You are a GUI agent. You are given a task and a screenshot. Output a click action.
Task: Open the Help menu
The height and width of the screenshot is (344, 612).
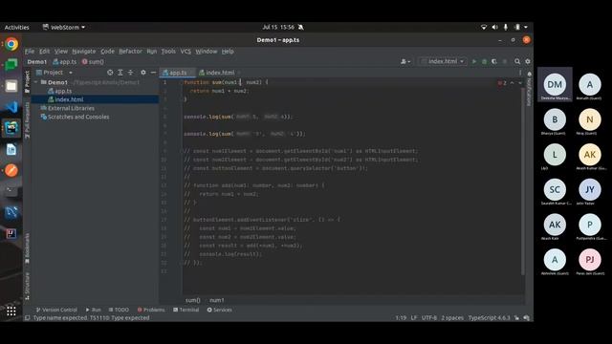tap(228, 52)
